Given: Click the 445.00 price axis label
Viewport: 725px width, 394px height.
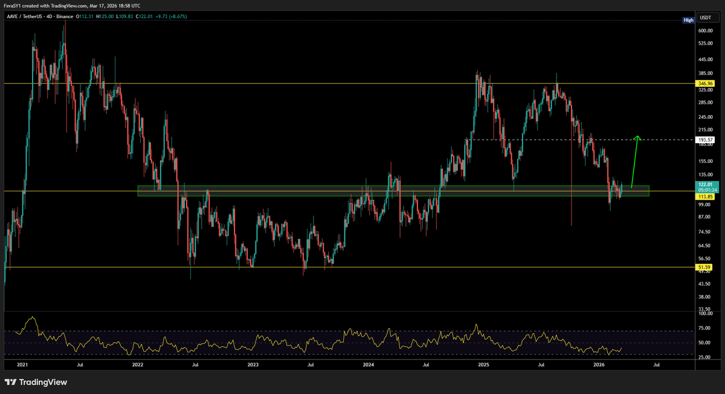Looking at the screenshot, I should click(704, 59).
